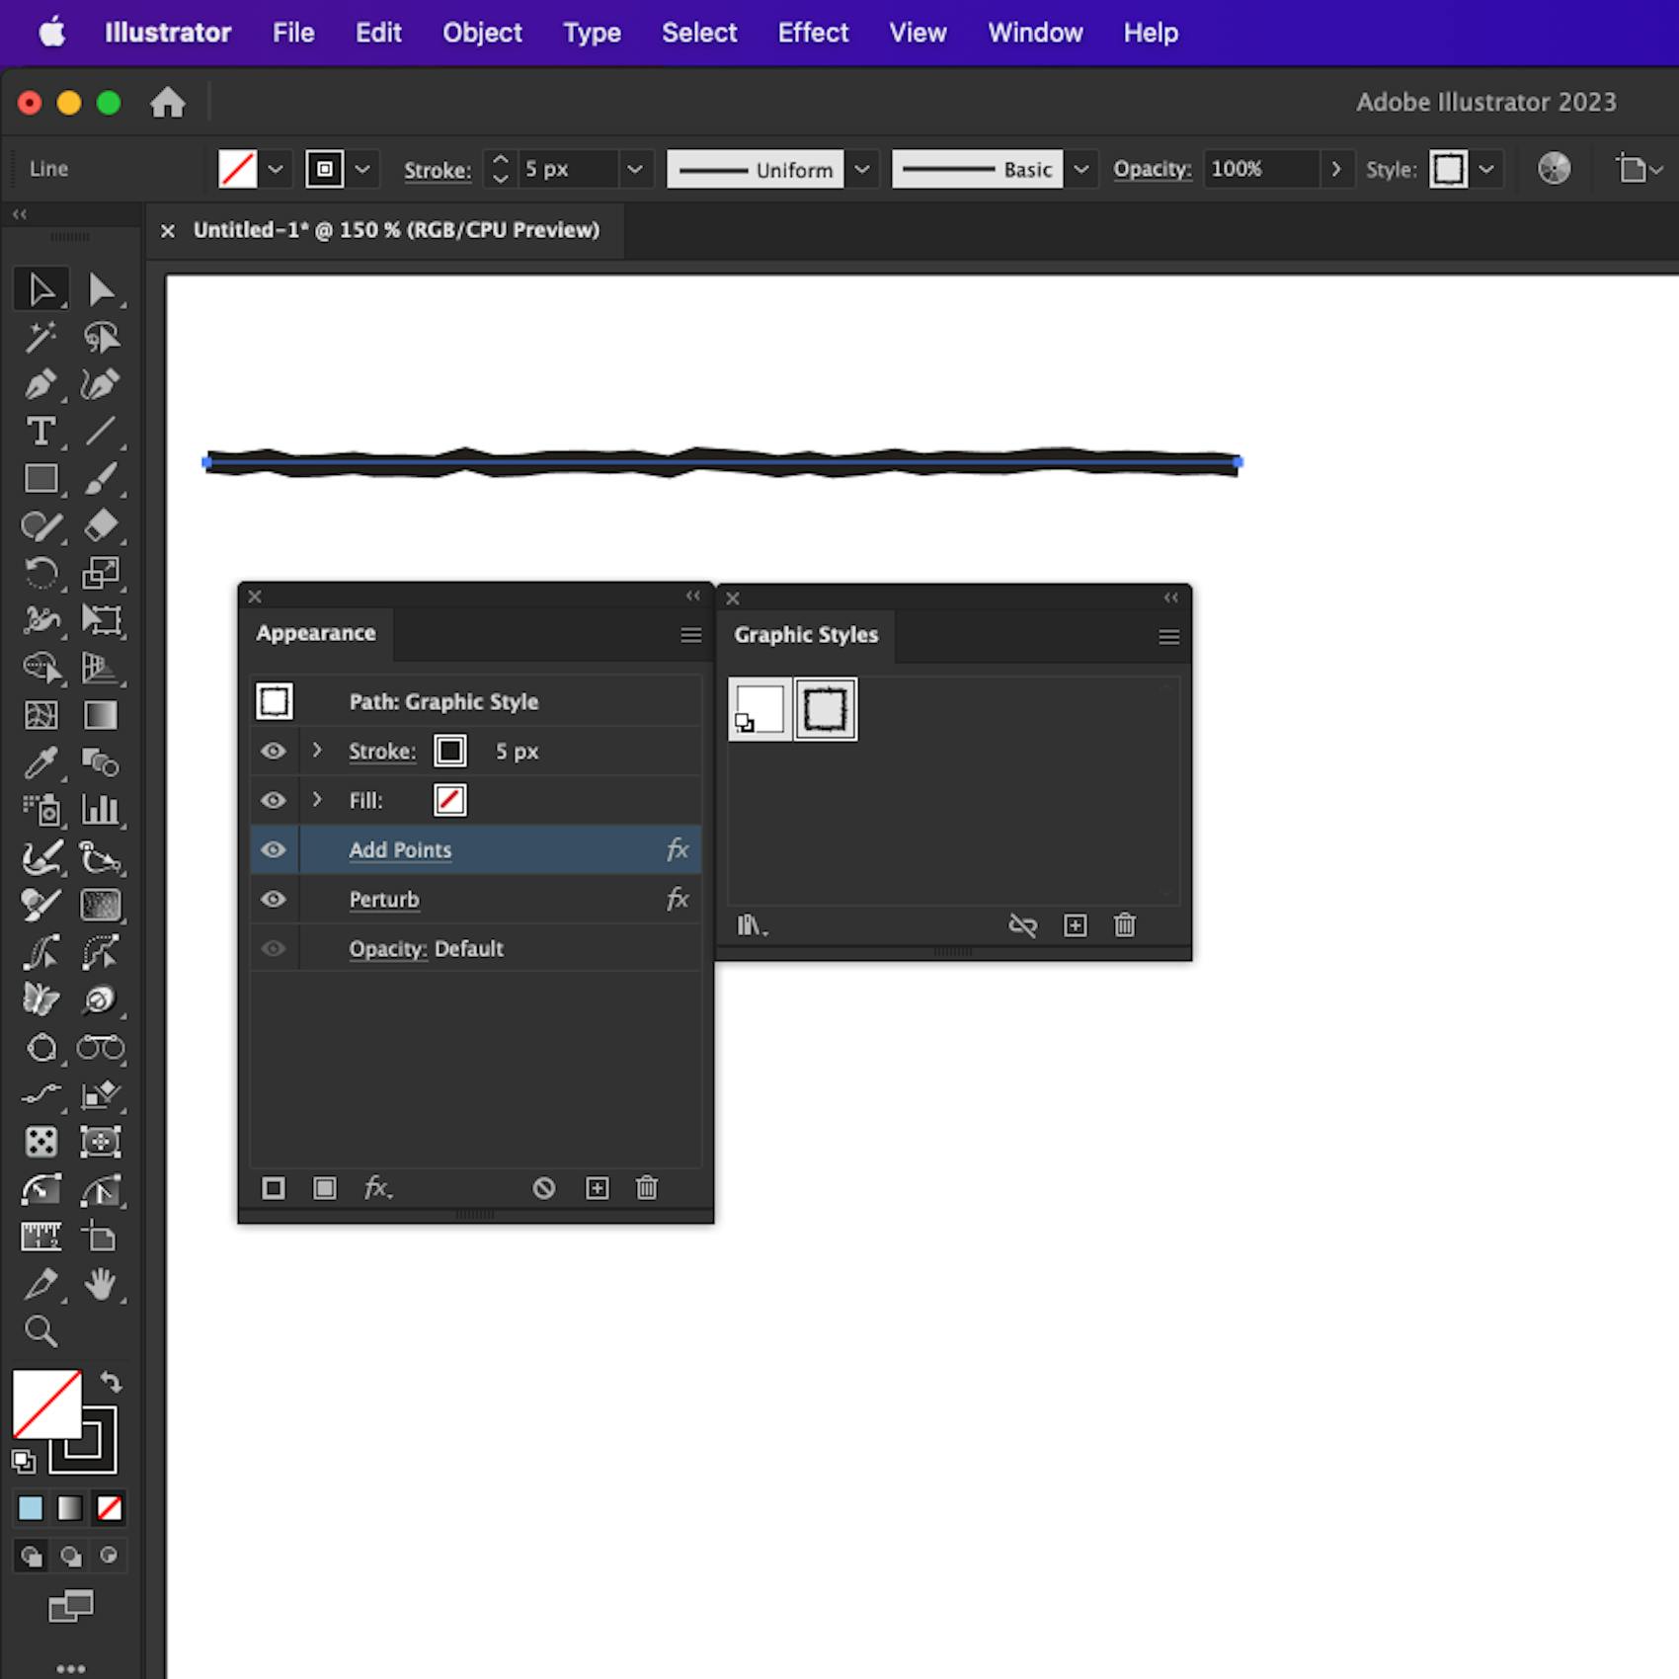Toggle visibility of the Add Points effect
Screen dimensions: 1679x1679
tap(274, 849)
